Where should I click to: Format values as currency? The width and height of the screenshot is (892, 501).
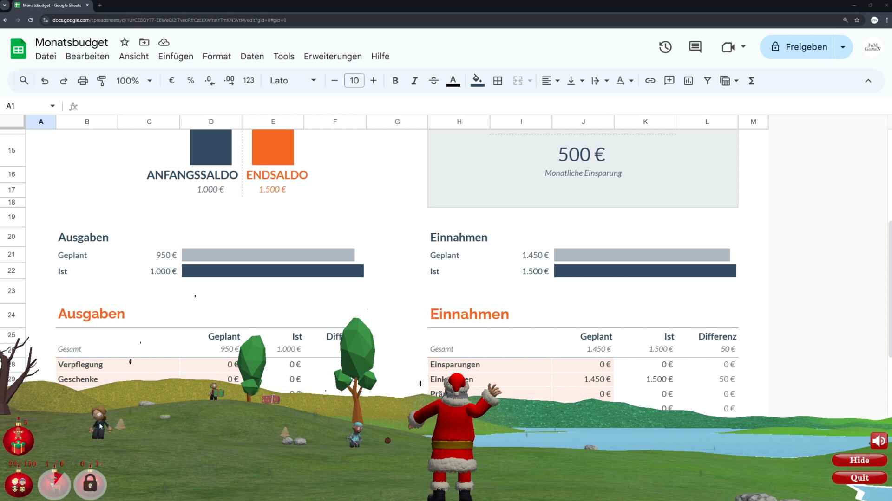point(171,80)
